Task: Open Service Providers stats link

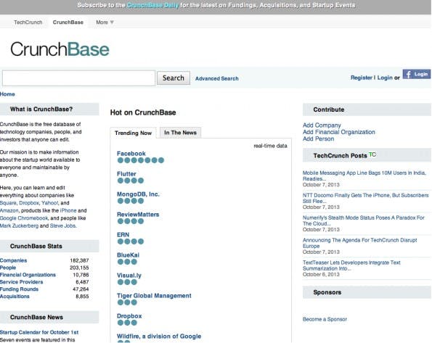Action: [x=22, y=282]
